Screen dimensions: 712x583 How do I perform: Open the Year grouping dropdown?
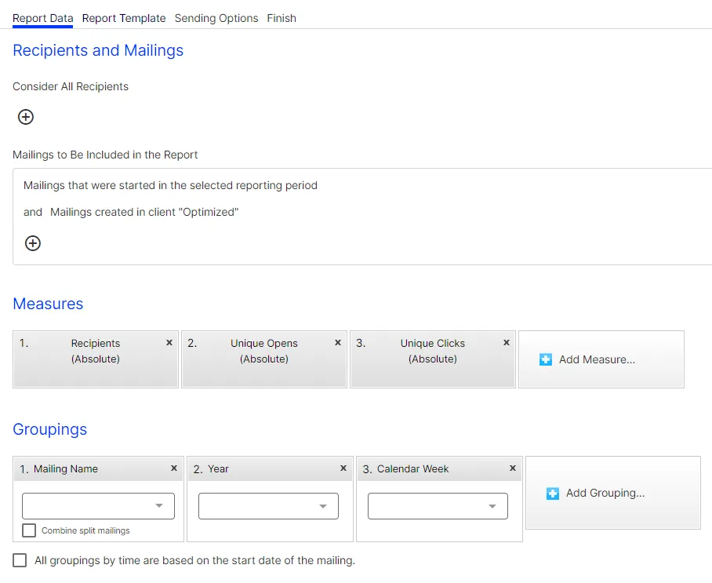(x=268, y=506)
